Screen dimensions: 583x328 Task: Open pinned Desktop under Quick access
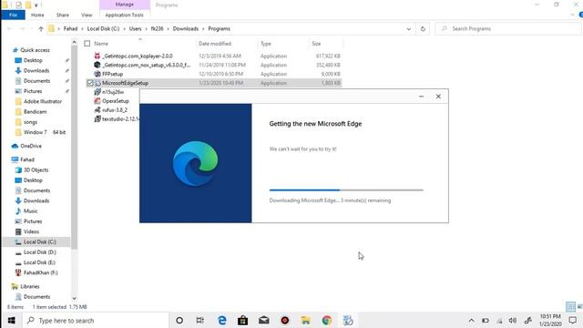tap(33, 60)
